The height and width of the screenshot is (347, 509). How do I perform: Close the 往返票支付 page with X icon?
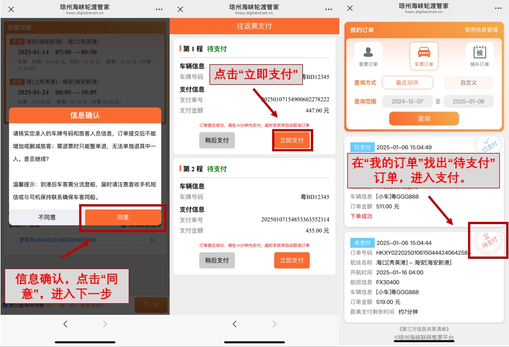point(180,9)
